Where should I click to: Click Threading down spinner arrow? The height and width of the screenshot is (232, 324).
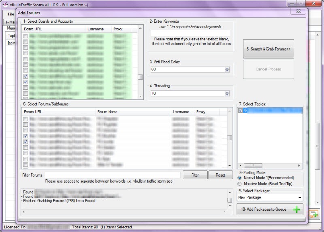227,95
